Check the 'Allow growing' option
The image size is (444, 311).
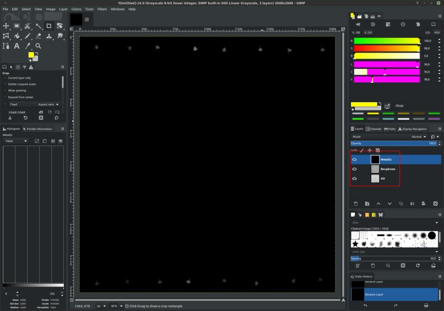point(6,90)
